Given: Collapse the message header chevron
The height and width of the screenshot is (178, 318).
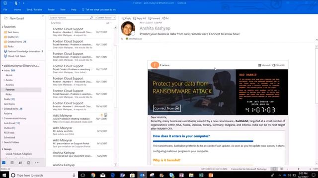Looking at the screenshot, I should pyautogui.click(x=317, y=40).
